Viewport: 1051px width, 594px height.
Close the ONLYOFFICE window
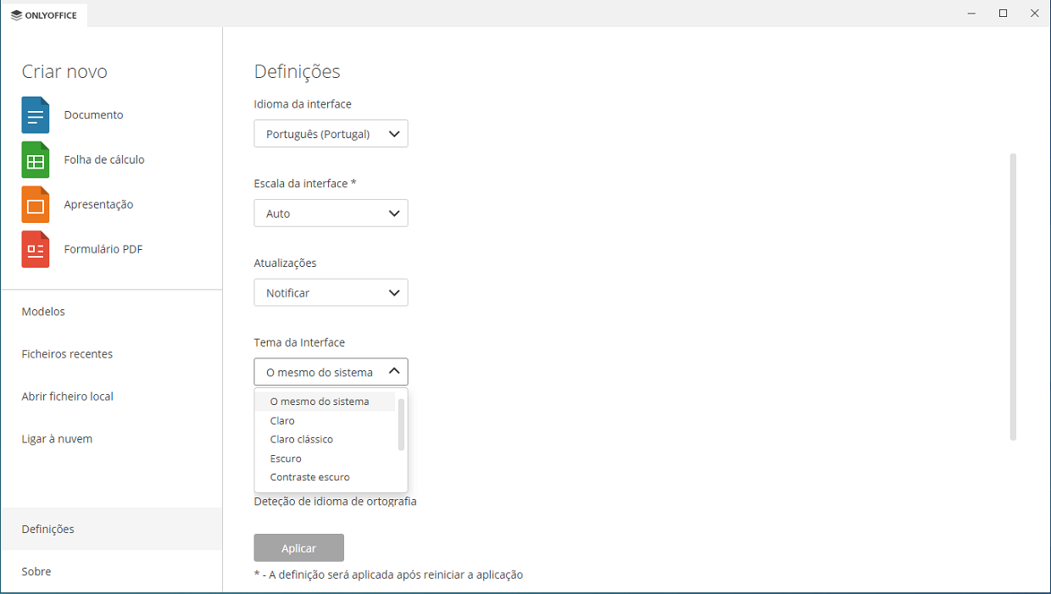pyautogui.click(x=1034, y=14)
